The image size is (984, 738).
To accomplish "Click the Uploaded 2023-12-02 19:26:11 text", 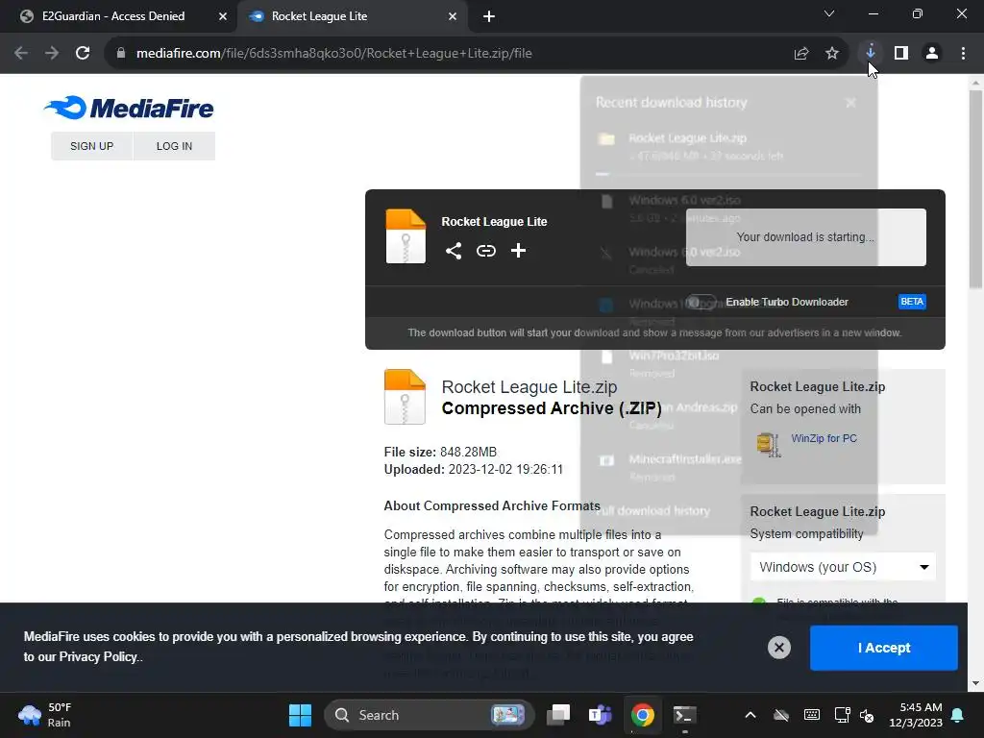I will point(473,469).
